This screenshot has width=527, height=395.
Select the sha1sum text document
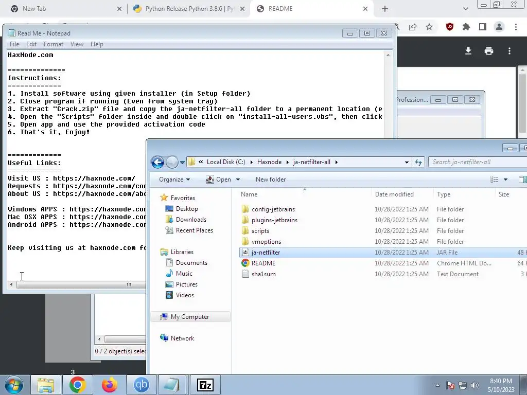(x=263, y=274)
